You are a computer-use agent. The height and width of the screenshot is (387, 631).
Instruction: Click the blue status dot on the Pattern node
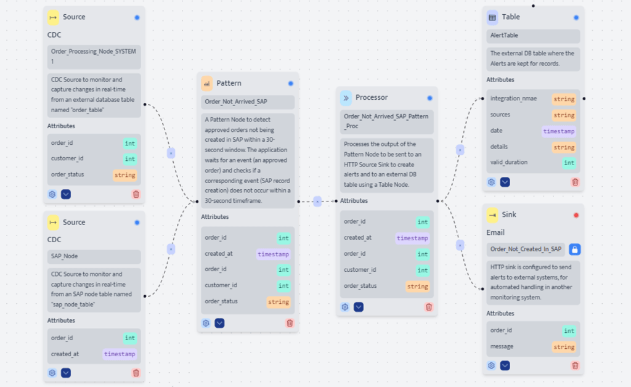[x=290, y=83]
